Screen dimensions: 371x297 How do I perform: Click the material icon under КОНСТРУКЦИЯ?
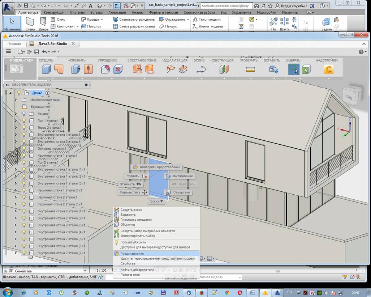[224, 69]
